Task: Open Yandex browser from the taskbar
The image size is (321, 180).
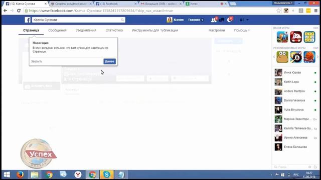Action: [x=78, y=174]
